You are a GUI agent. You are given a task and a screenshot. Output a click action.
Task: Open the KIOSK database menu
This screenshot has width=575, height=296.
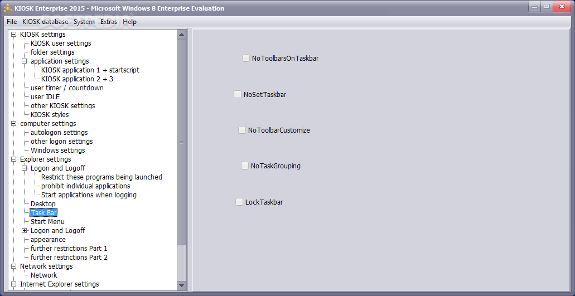tap(45, 22)
